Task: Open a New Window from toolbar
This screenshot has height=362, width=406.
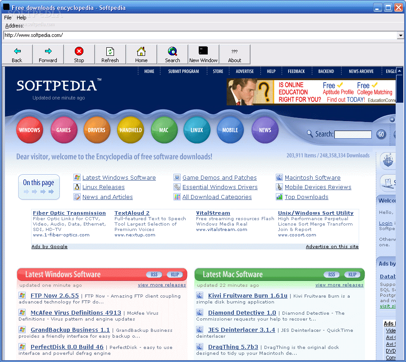Action: 204,54
